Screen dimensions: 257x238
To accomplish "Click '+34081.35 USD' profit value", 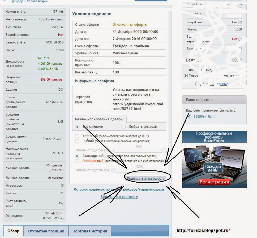I will point(48,69).
